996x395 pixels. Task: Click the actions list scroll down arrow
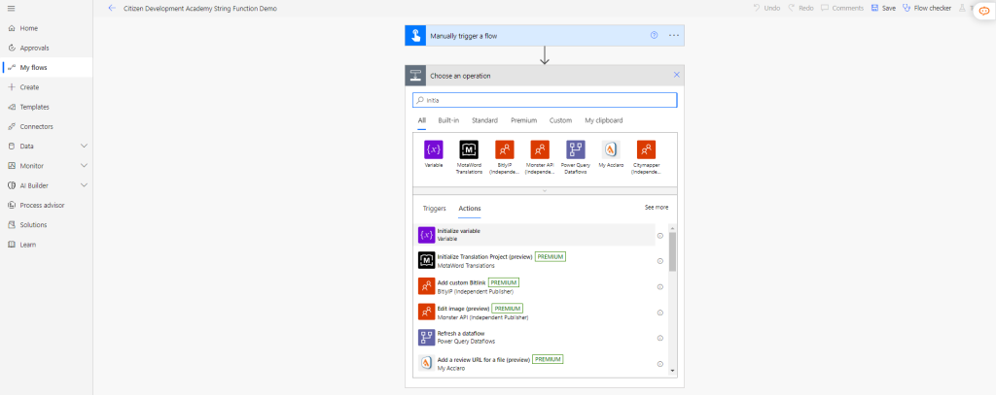point(673,372)
